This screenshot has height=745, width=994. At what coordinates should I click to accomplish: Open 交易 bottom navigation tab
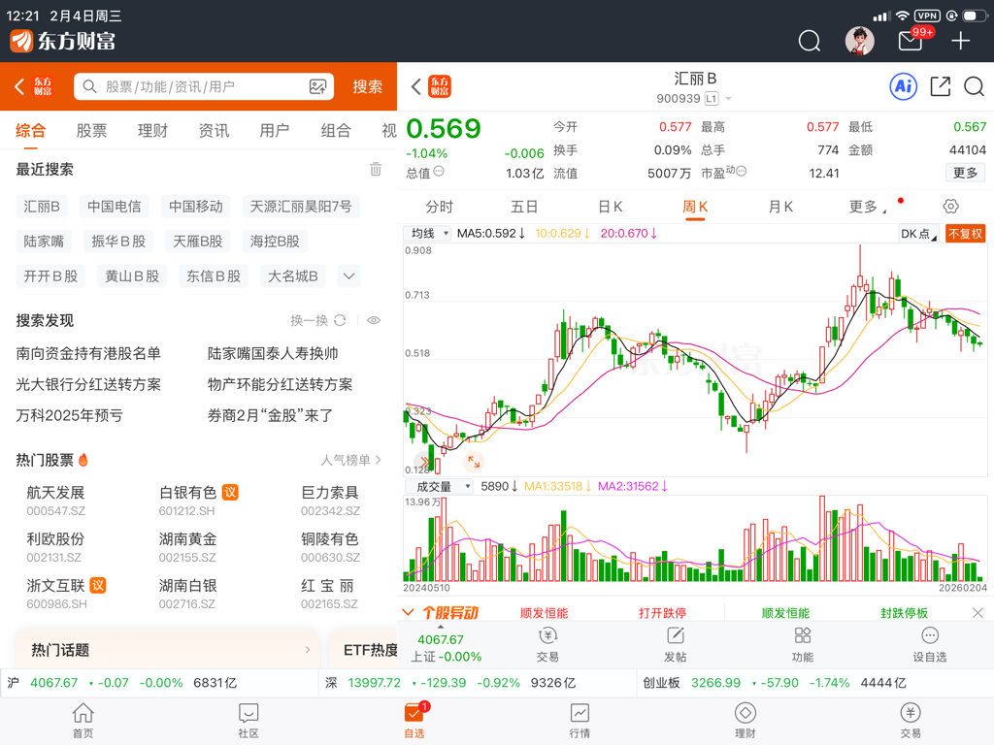click(911, 721)
